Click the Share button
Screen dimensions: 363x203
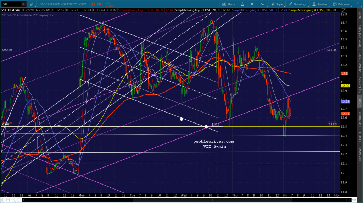click(x=229, y=4)
